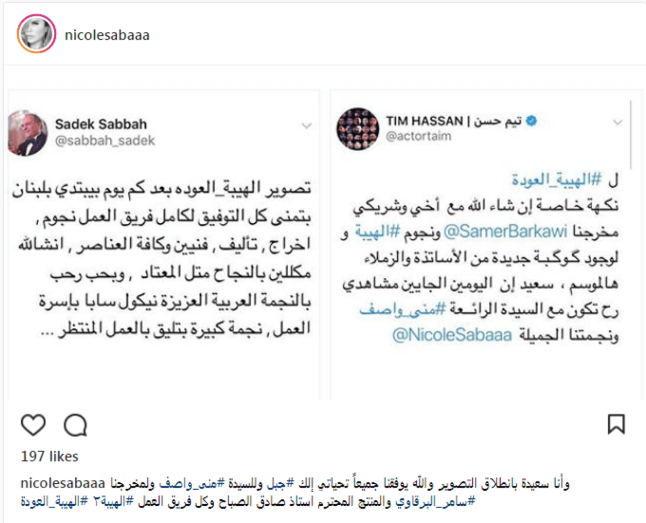This screenshot has width=646, height=523.
Task: Save the post with the bookmark icon
Action: click(x=616, y=424)
